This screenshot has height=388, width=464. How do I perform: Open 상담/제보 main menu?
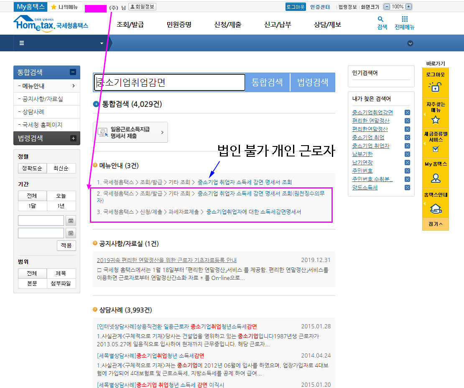tap(328, 25)
